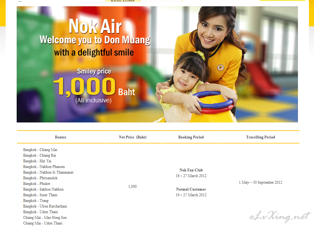Select the 'Bangkok - Udon Thani' route
The height and width of the screenshot is (227, 314).
pyautogui.click(x=41, y=212)
